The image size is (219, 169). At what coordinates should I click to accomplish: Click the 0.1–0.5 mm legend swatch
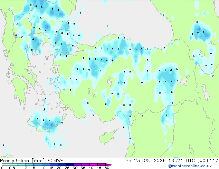(x=6, y=165)
